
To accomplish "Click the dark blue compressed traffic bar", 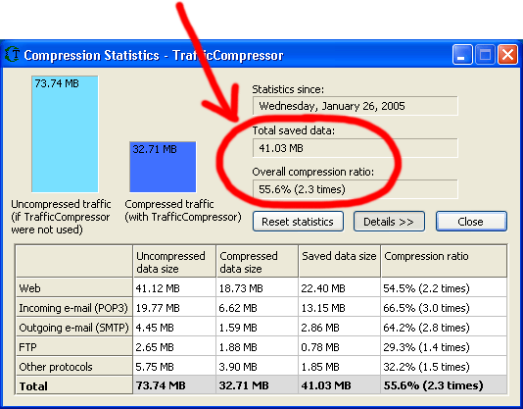I will coord(163,167).
